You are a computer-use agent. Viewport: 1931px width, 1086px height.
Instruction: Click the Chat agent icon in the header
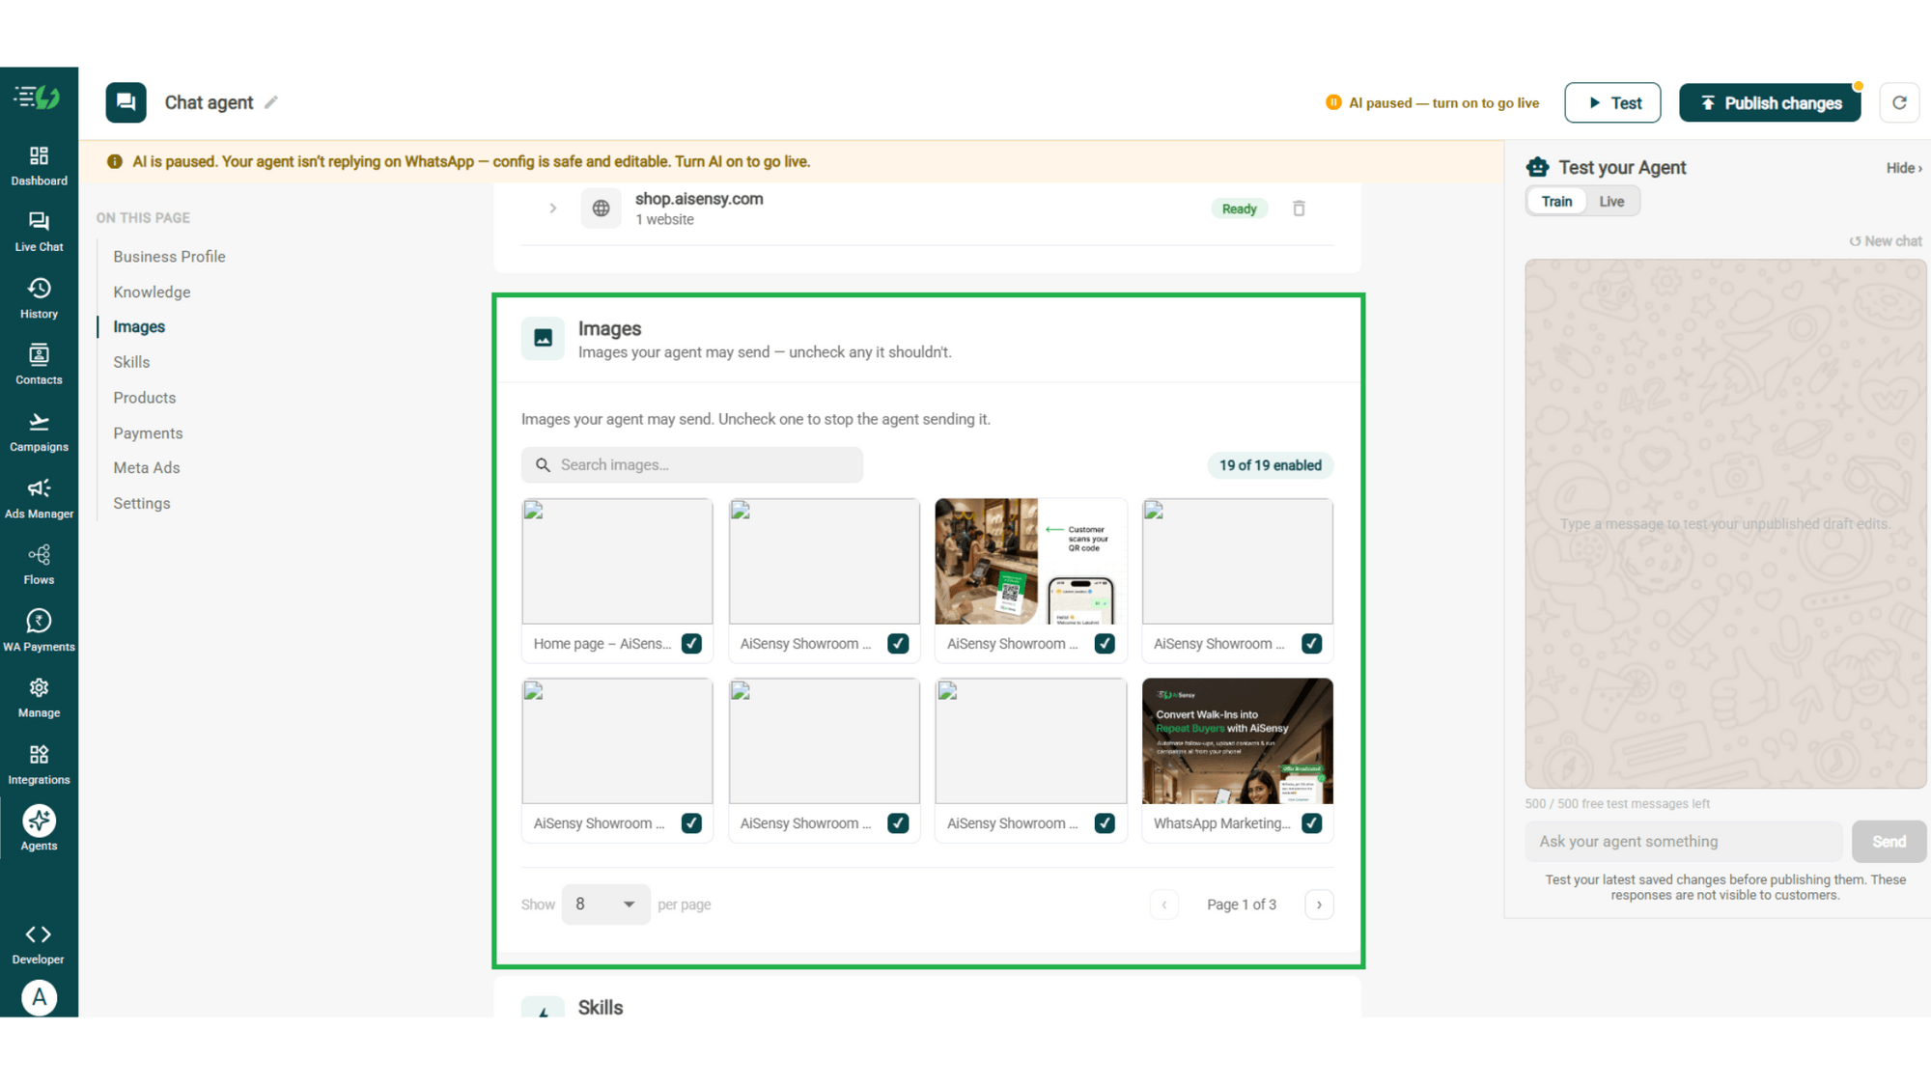click(x=126, y=102)
